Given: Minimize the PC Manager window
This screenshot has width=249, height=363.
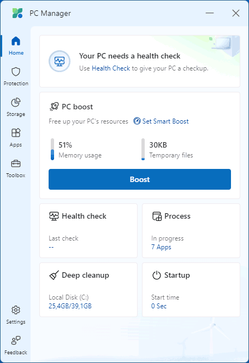Looking at the screenshot, I should coord(210,13).
